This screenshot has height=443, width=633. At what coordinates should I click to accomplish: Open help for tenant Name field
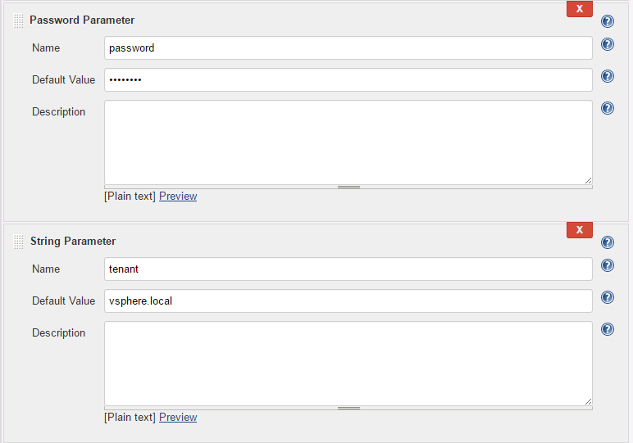608,265
